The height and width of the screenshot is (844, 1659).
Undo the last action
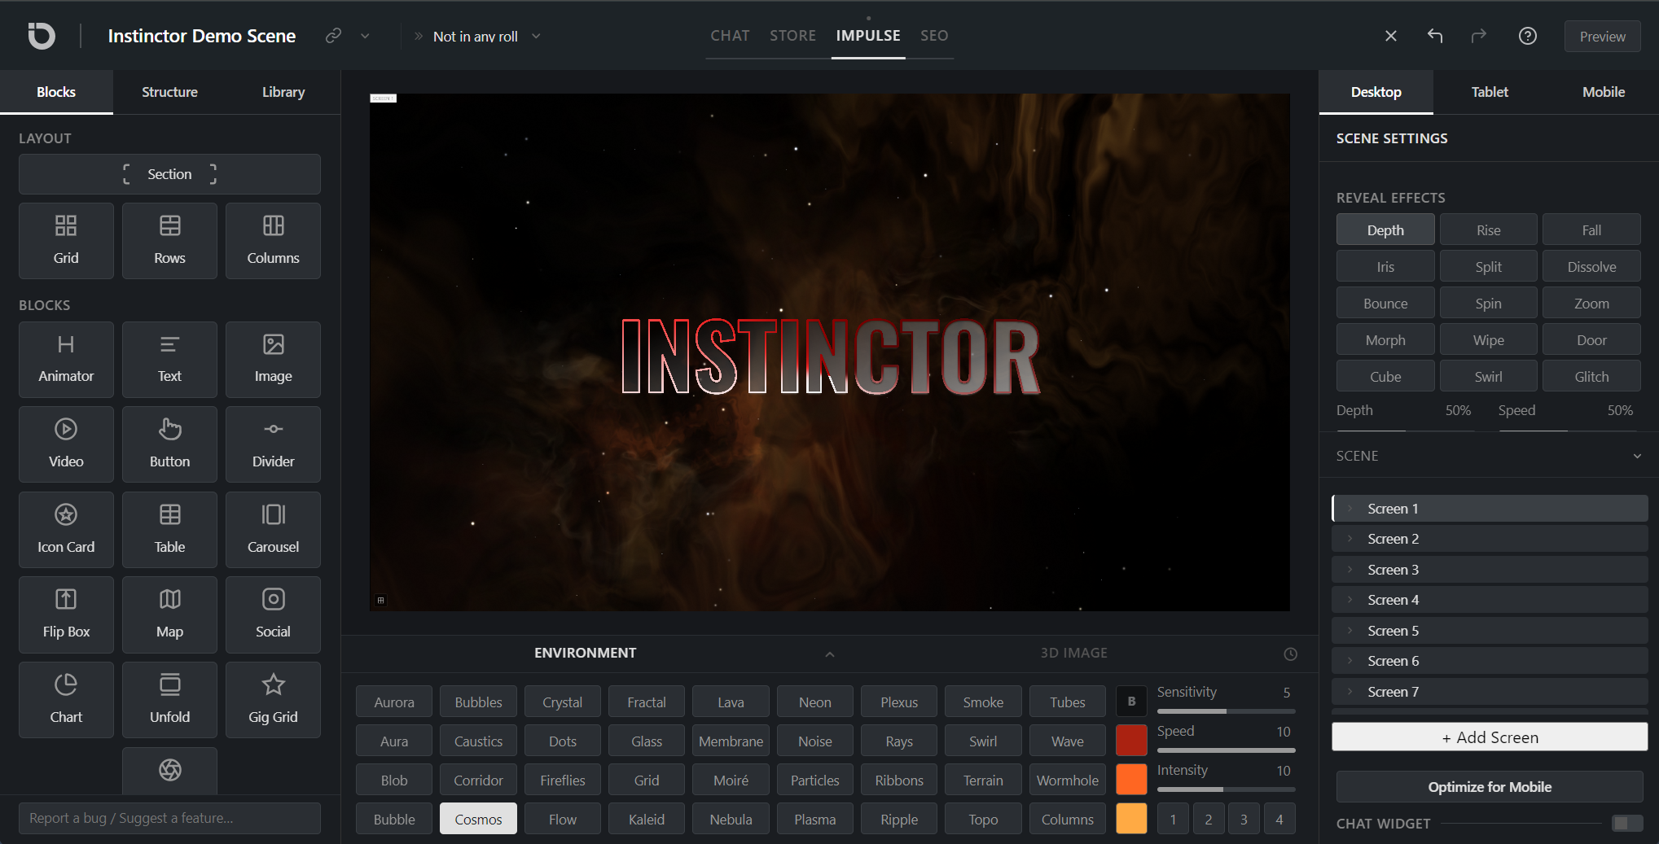pyautogui.click(x=1435, y=36)
